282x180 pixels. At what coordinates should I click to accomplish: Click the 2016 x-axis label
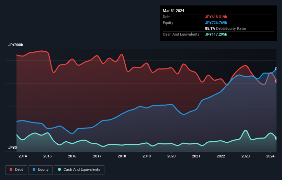coord(72,156)
